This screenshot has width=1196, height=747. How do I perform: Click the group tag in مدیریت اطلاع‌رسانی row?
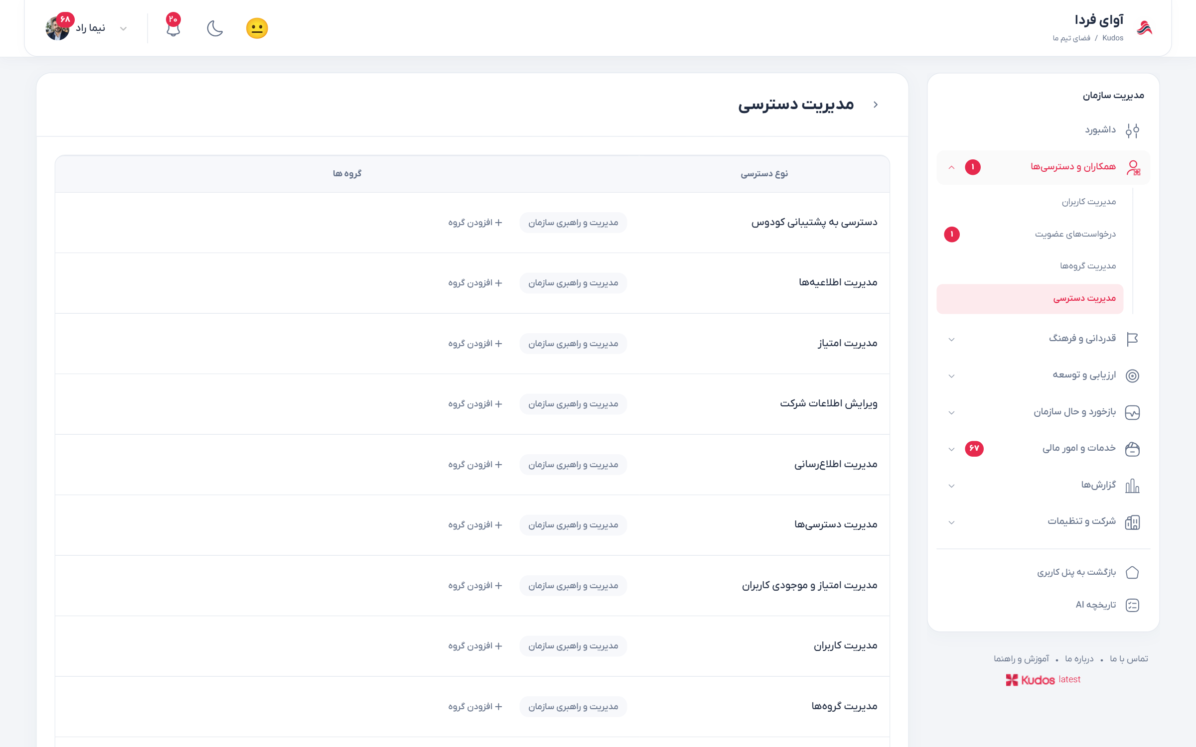573,465
